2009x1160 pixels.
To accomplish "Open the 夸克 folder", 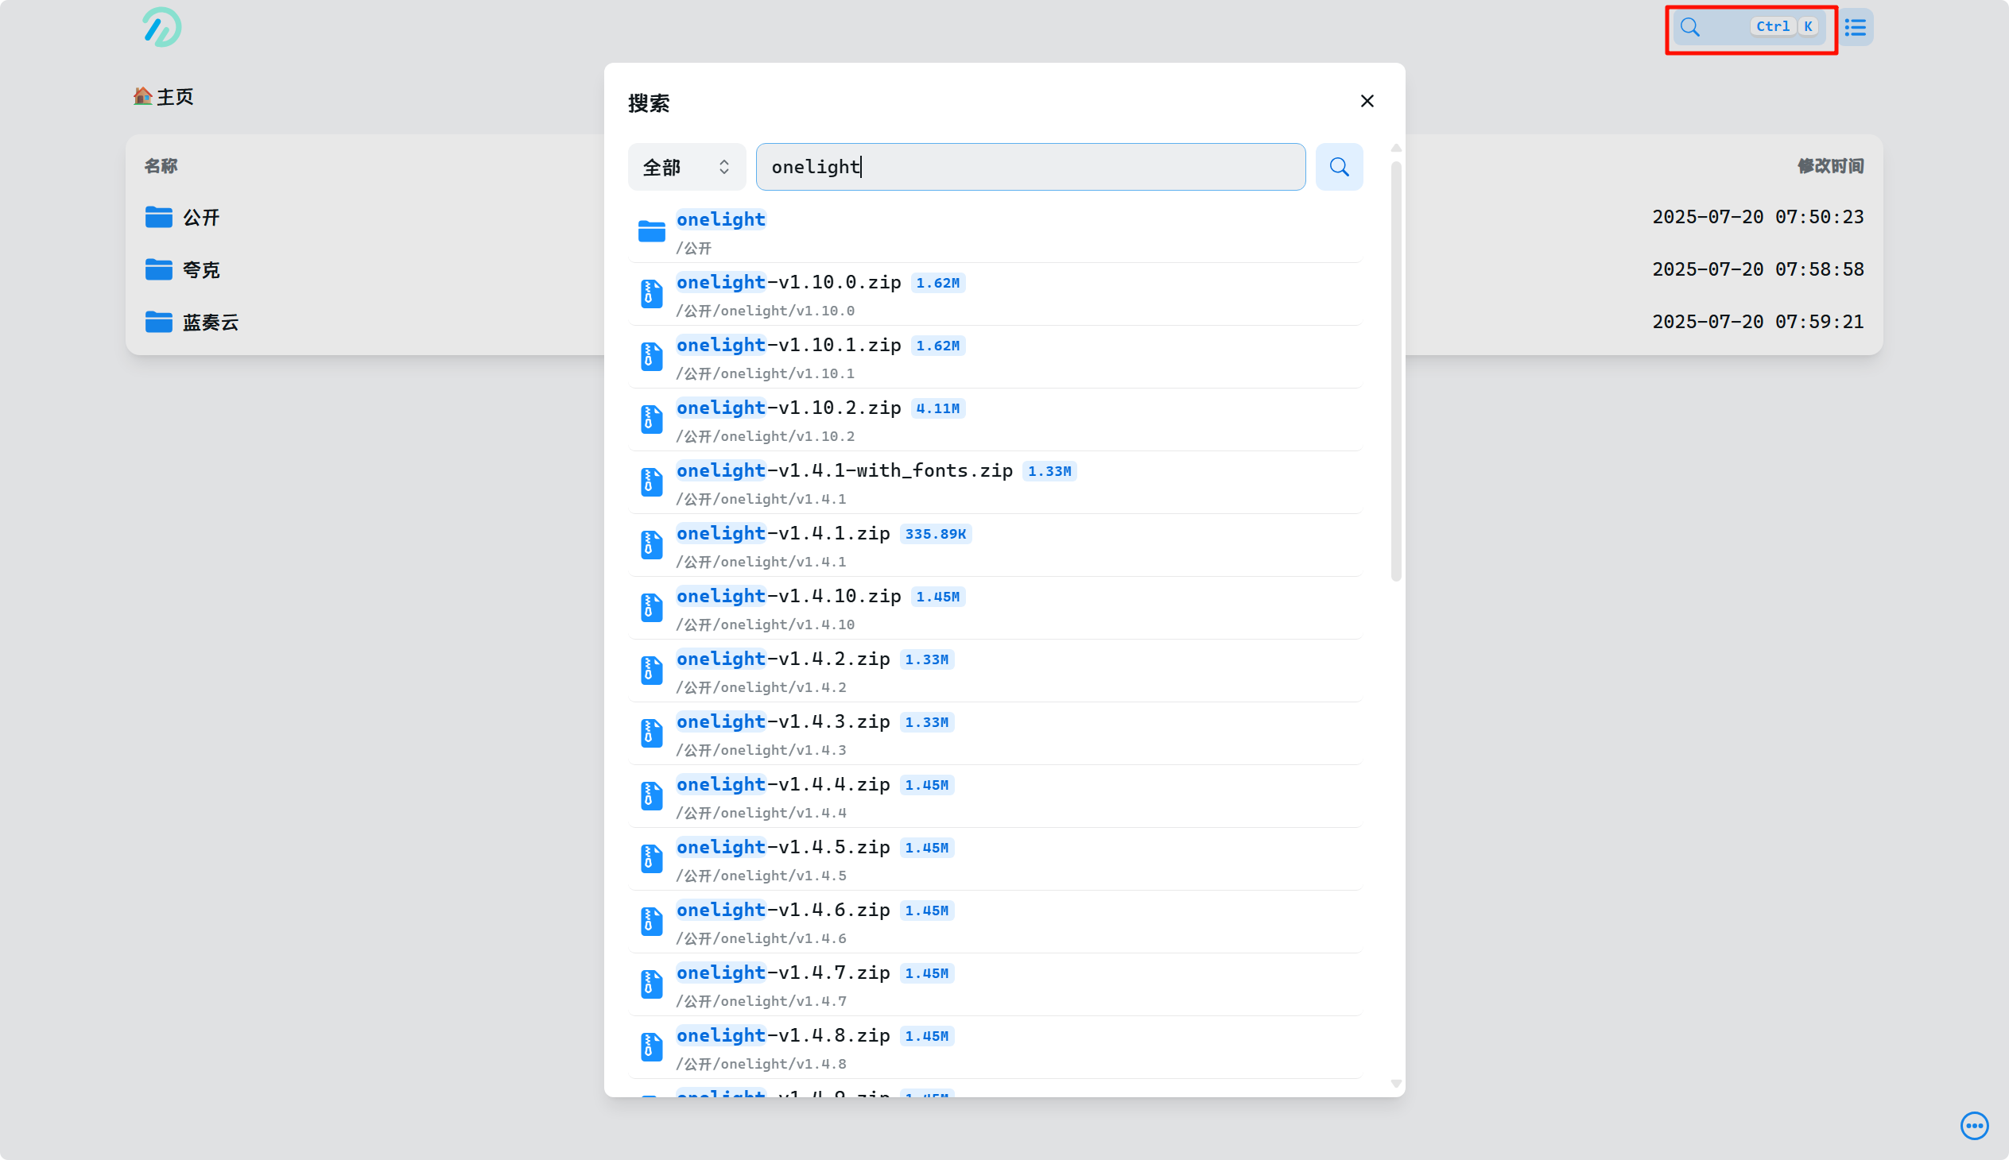I will (x=201, y=269).
